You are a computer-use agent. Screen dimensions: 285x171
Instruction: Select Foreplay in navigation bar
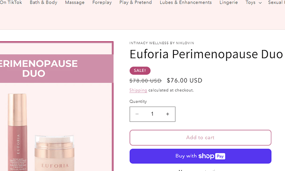102,2
